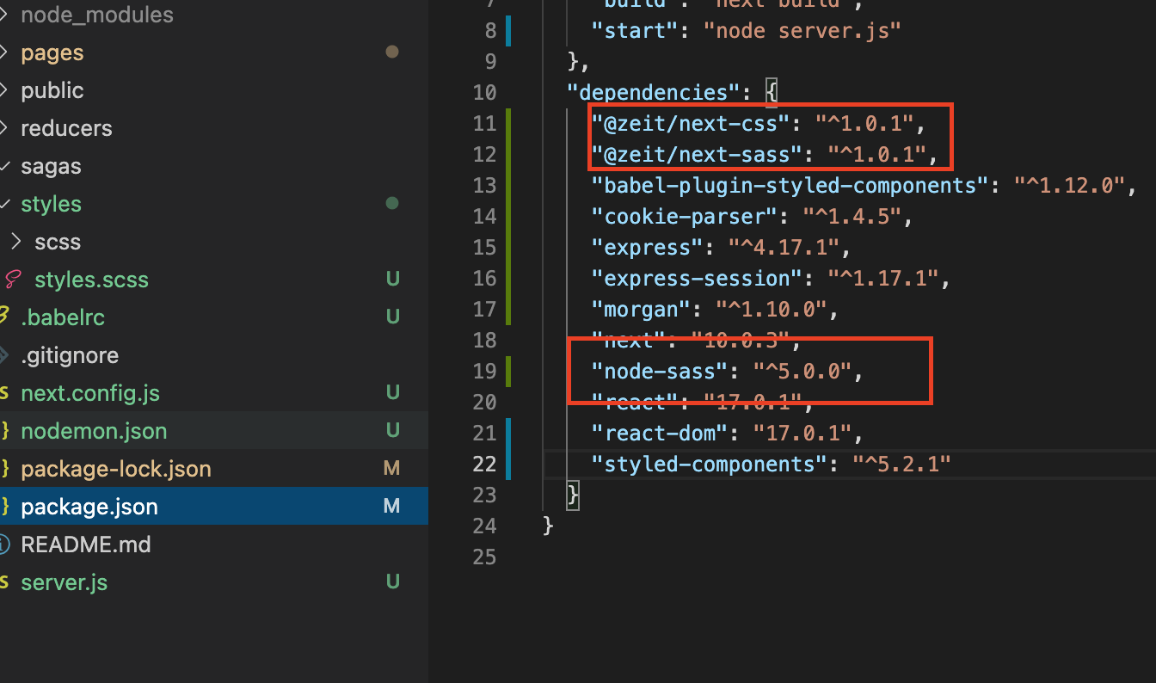Click the "@zeit/next-css" key text
Screen dimensions: 1156x683
pos(691,123)
